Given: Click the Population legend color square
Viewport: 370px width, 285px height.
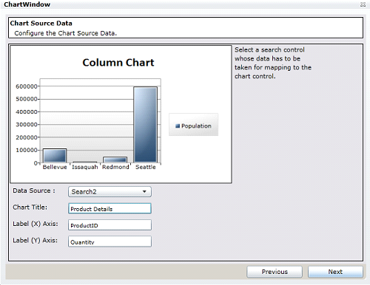Looking at the screenshot, I should [x=178, y=126].
